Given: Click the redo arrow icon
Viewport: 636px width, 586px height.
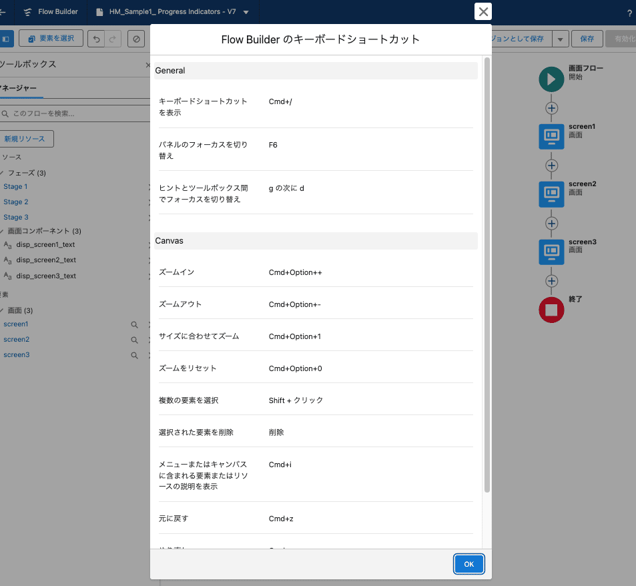Looking at the screenshot, I should click(x=113, y=39).
